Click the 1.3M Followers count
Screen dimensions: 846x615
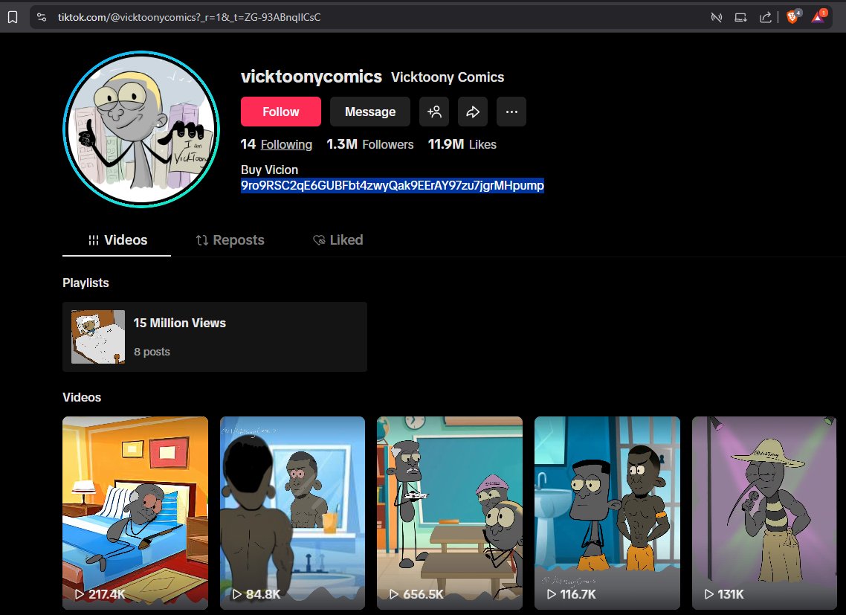(370, 144)
